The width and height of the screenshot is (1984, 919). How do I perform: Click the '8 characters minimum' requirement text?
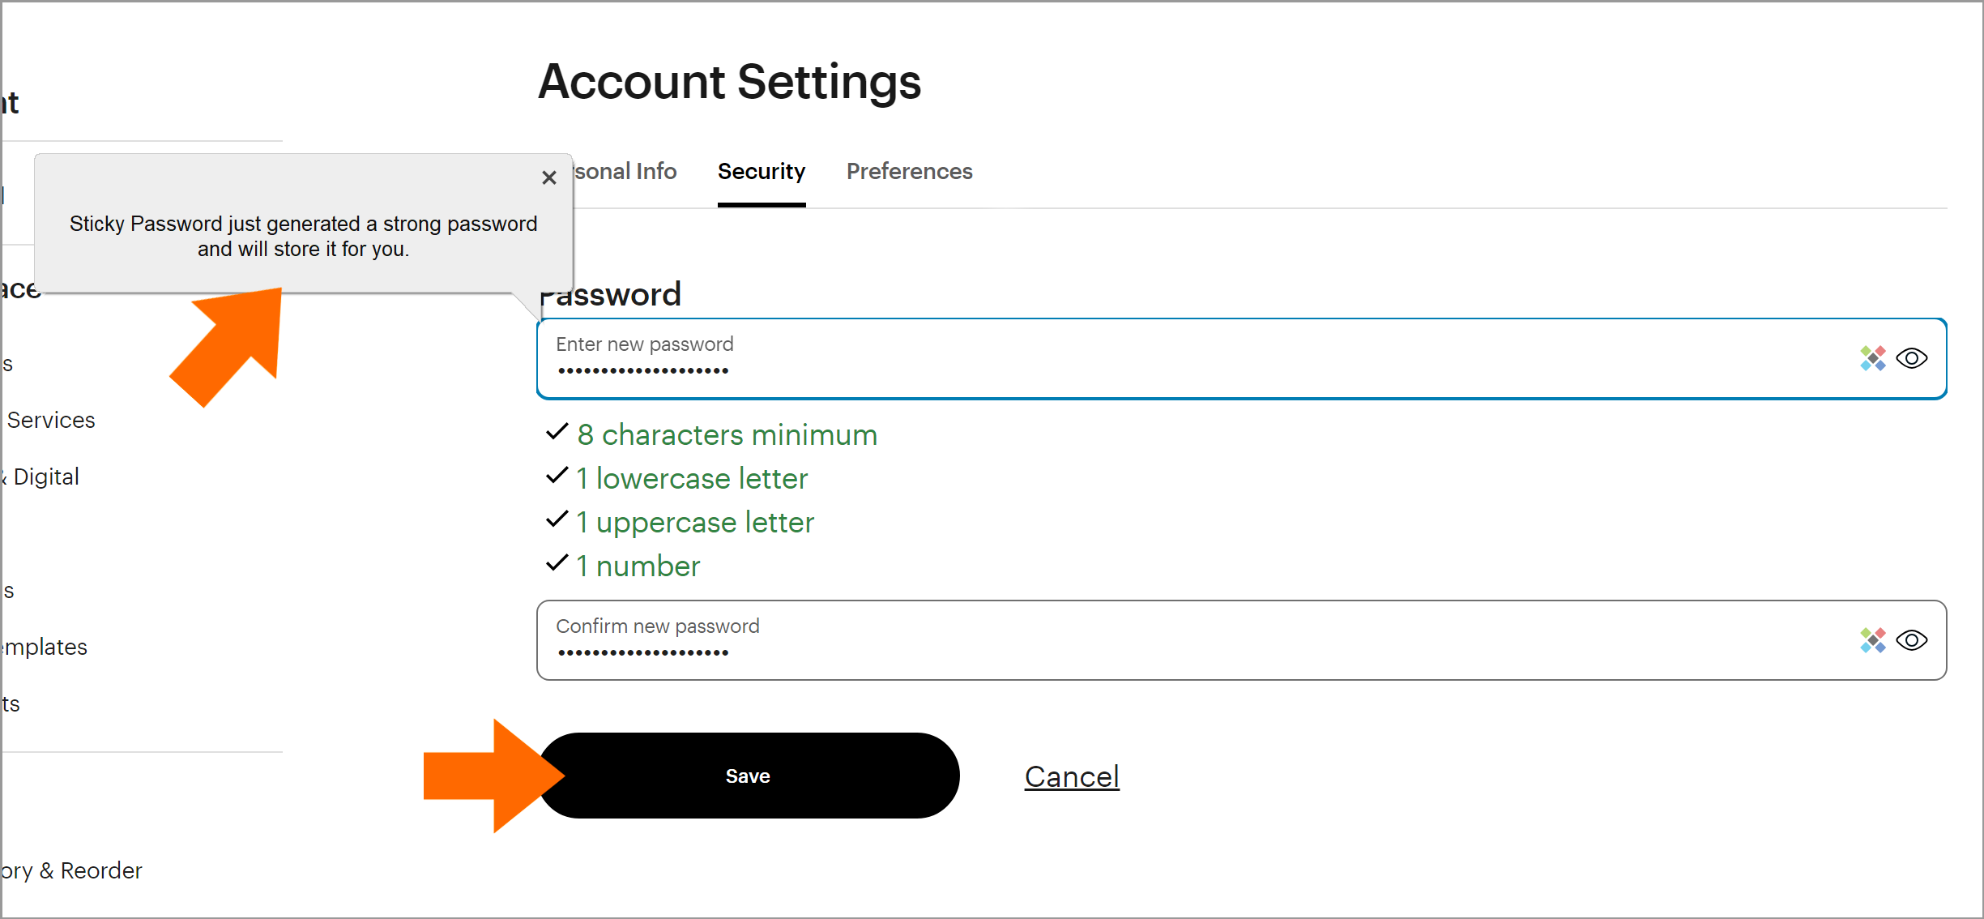pos(727,435)
